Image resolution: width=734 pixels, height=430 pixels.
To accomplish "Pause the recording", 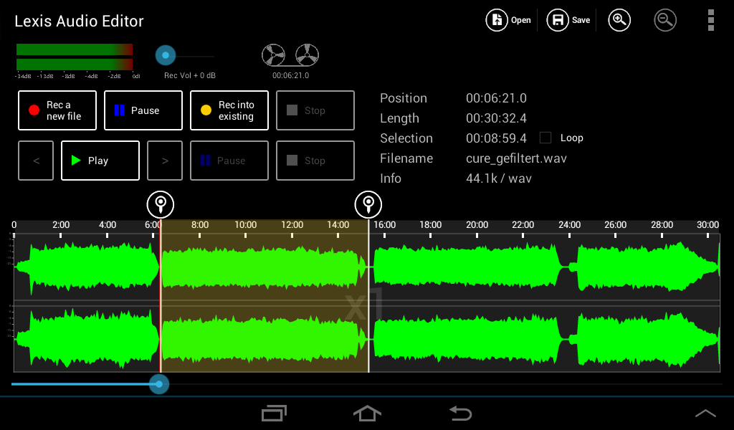I will coord(143,110).
